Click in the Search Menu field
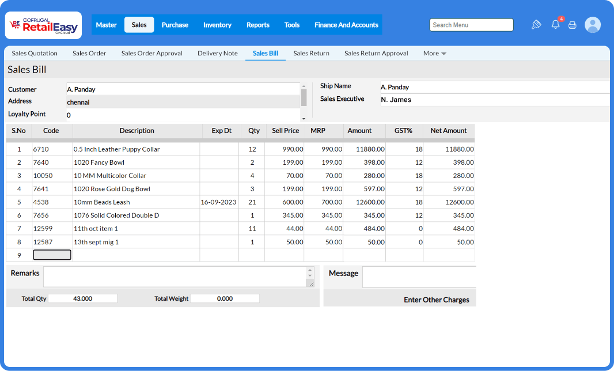Image resolution: width=614 pixels, height=371 pixels. click(x=471, y=25)
